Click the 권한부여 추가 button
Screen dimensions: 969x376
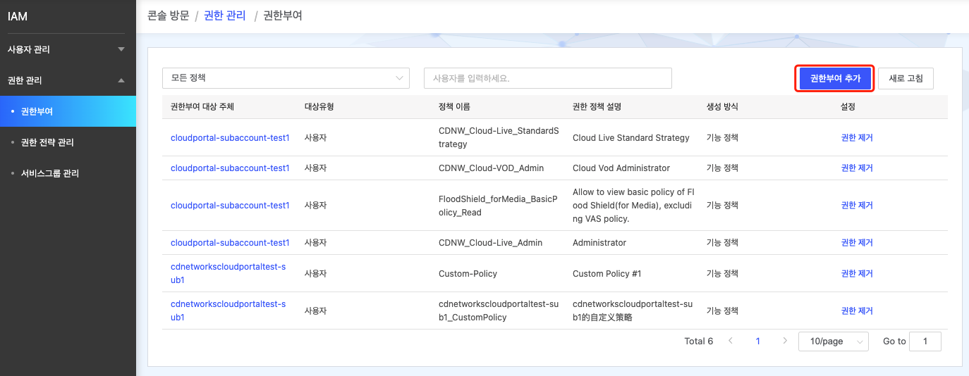point(835,79)
